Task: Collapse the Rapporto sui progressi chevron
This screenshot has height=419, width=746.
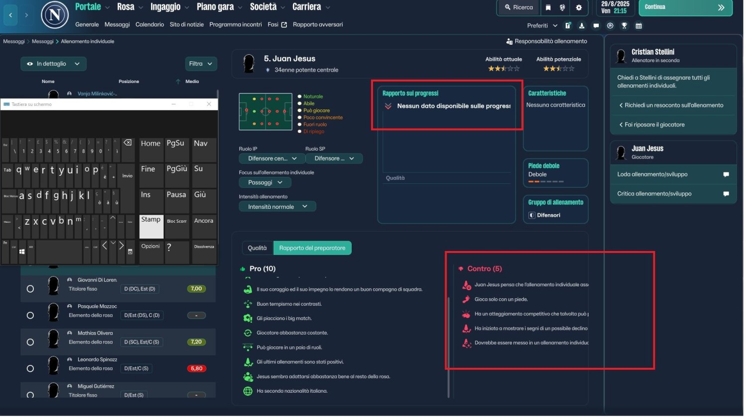Action: click(x=389, y=106)
